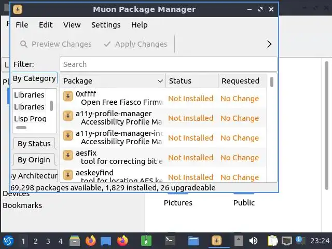Click the package icon beside aeskeyfind
Screen dimensions: 332x249
pyautogui.click(x=68, y=175)
